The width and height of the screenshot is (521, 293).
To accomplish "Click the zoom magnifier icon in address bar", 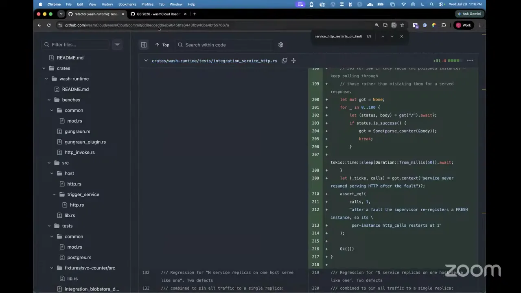I will 377,25.
